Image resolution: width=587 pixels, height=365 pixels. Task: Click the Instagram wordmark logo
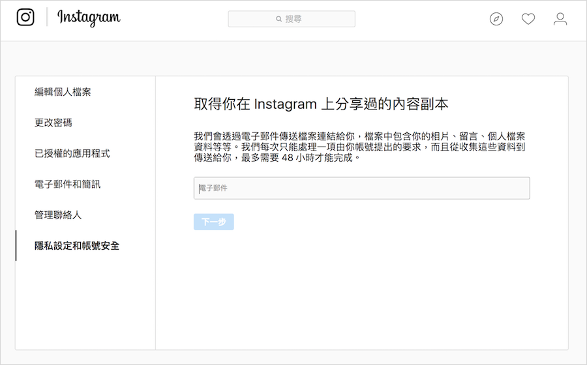89,18
